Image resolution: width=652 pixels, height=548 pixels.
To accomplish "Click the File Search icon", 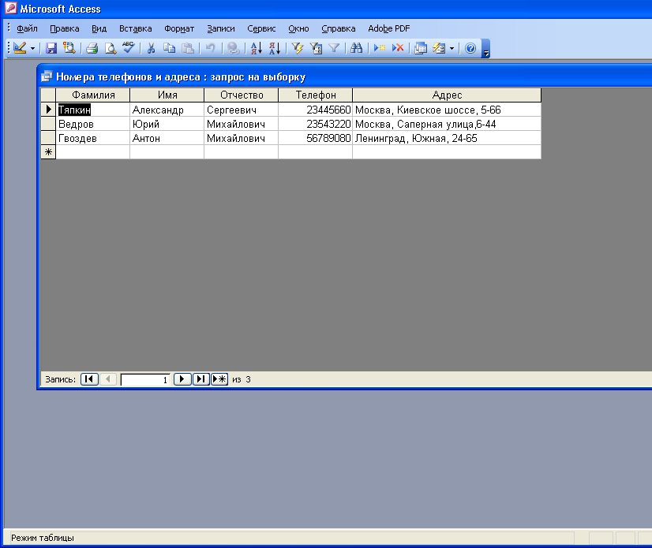I will pyautogui.click(x=69, y=48).
